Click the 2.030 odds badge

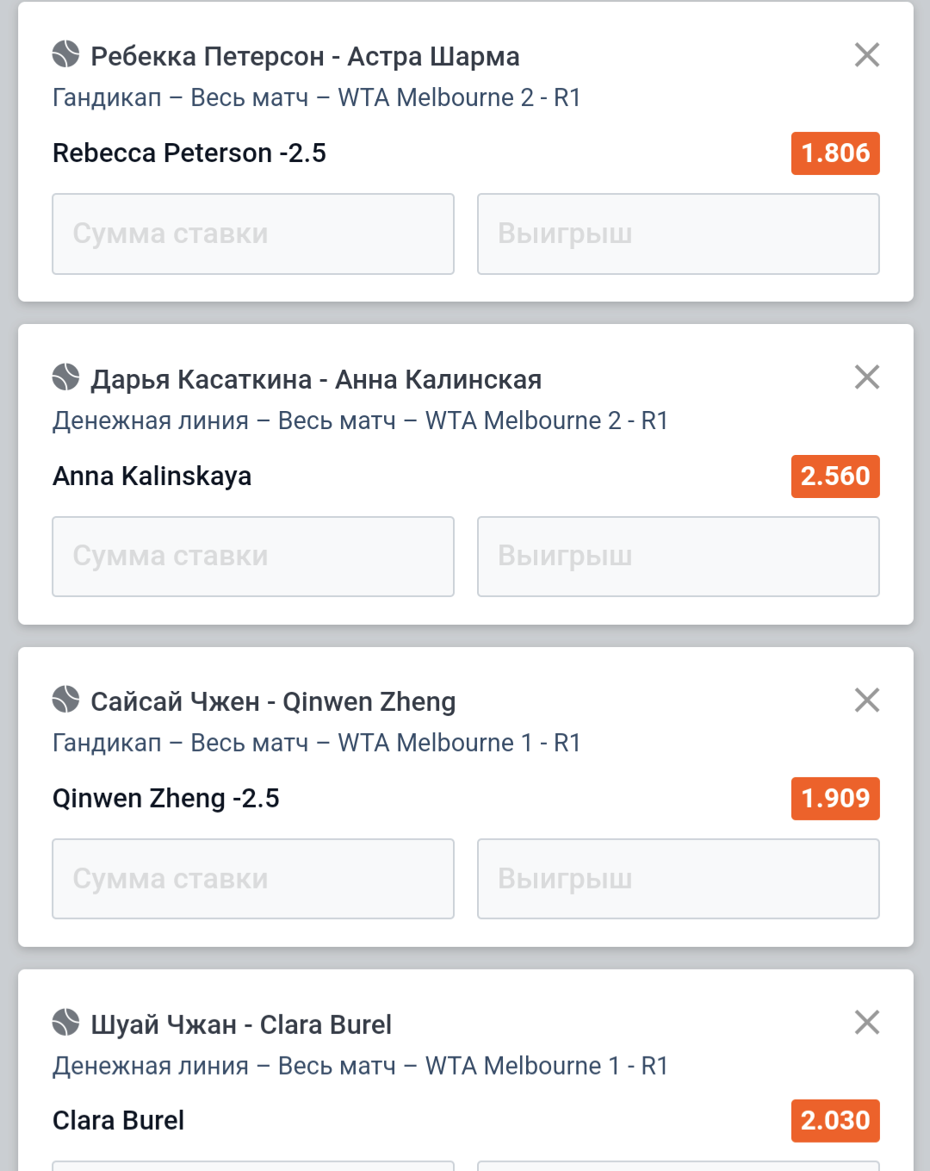835,1121
